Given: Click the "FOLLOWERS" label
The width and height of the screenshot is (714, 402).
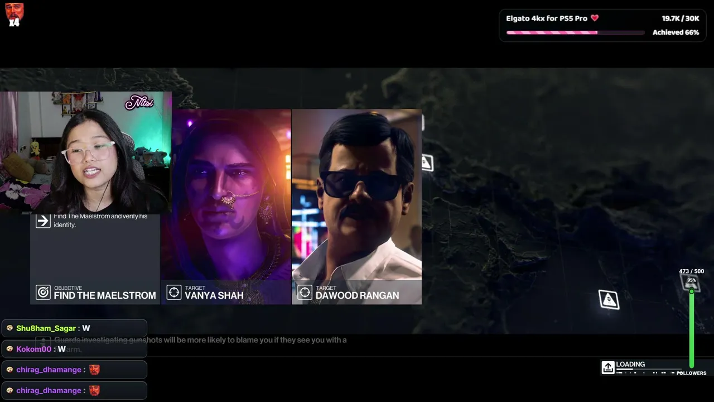Looking at the screenshot, I should (x=692, y=373).
